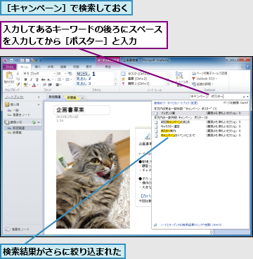Expand the tags gallery more arrow

tap(168, 84)
